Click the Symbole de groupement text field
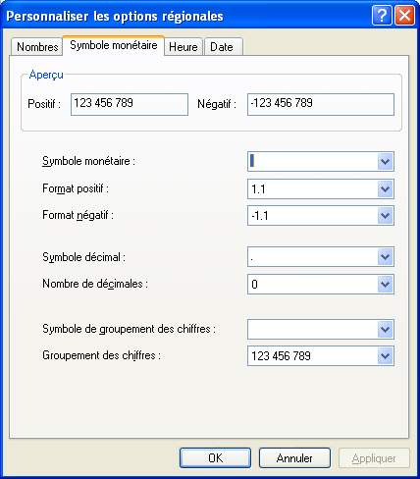The image size is (420, 479). (x=313, y=329)
